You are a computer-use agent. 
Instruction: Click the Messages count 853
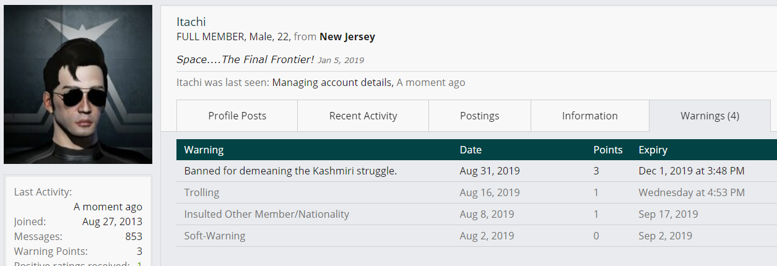134,236
